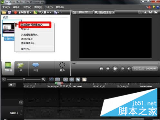Click the 1280x720 dimensions button

(83, 13)
